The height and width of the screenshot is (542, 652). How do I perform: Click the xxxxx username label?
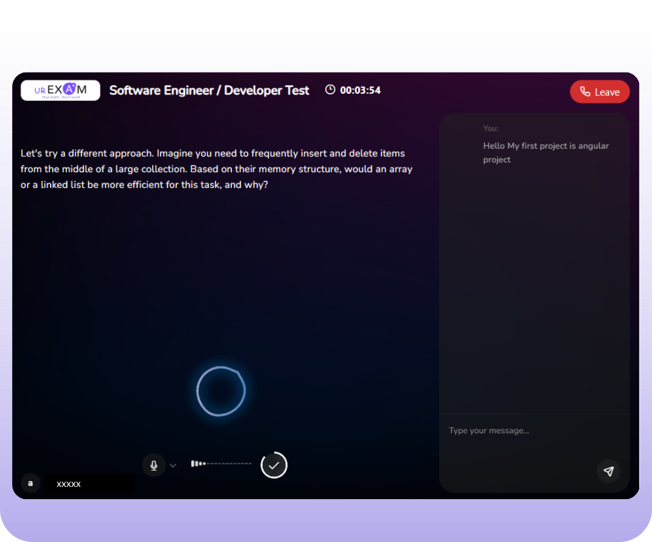[x=69, y=484]
